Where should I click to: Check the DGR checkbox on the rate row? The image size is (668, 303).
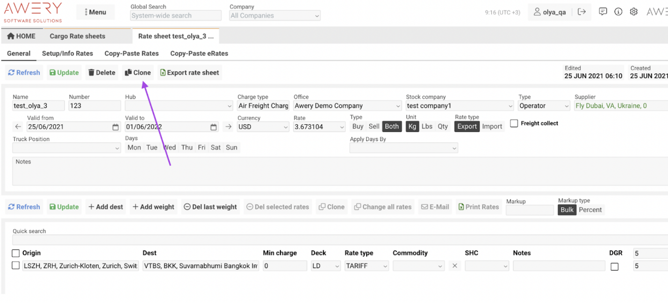[x=615, y=266]
